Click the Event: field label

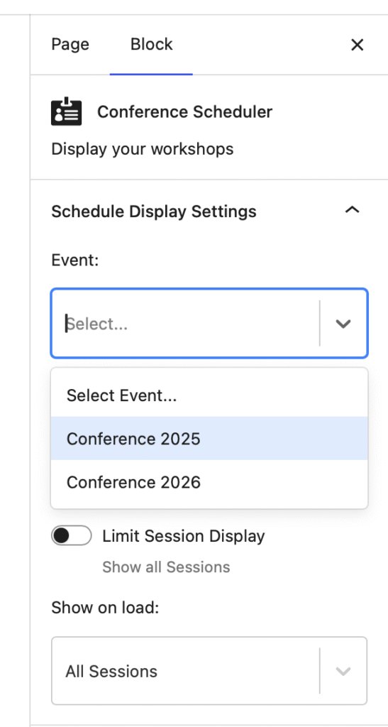(75, 260)
